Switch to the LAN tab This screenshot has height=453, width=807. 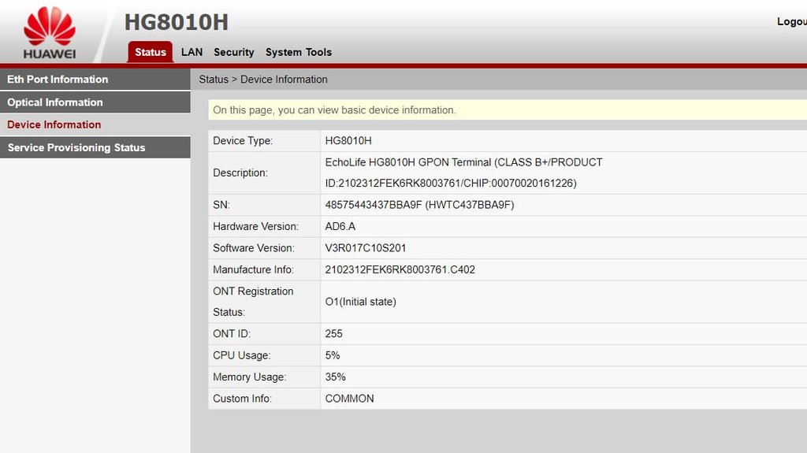[192, 52]
